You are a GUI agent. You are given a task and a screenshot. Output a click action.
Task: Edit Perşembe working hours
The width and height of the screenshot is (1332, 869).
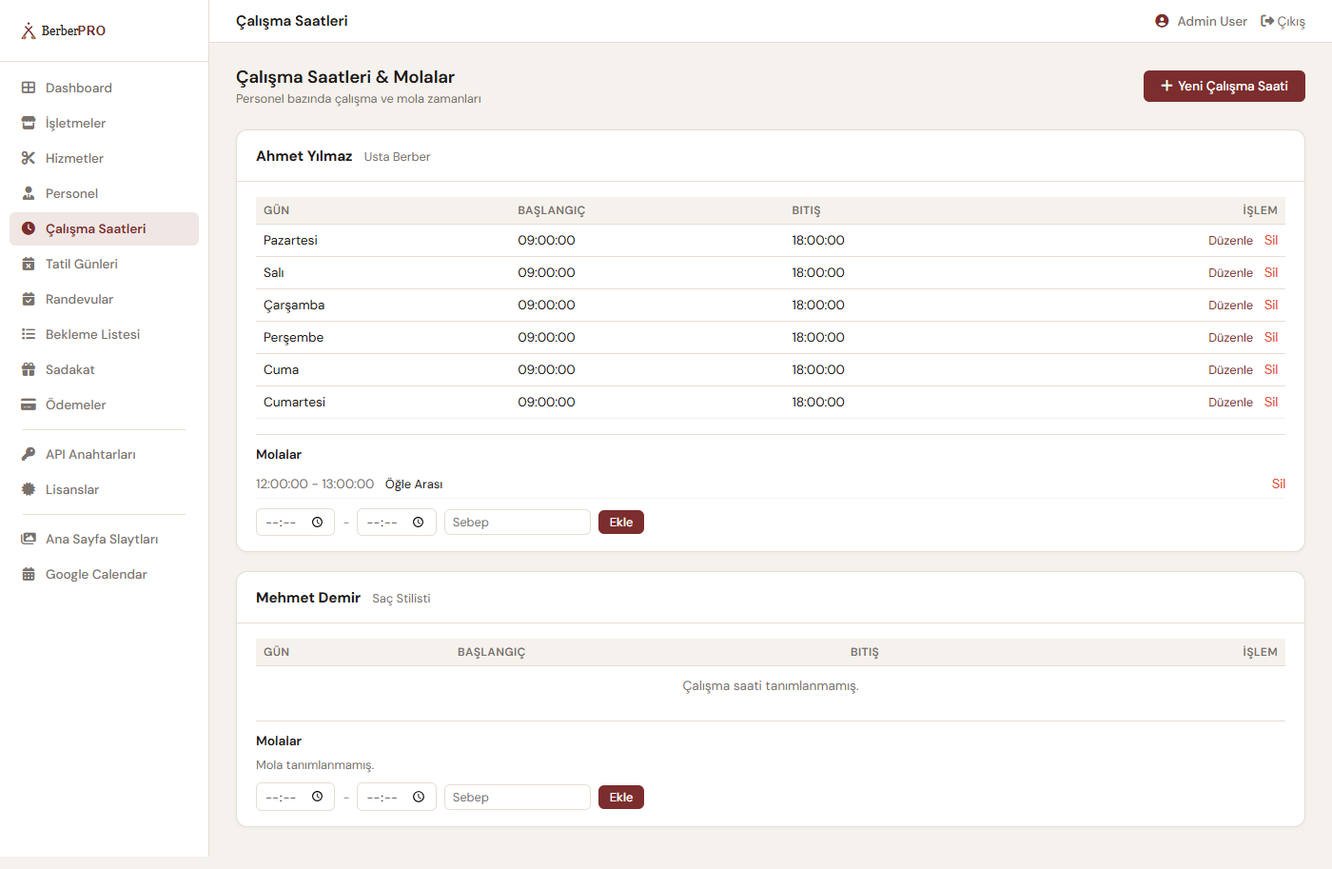[x=1230, y=338]
